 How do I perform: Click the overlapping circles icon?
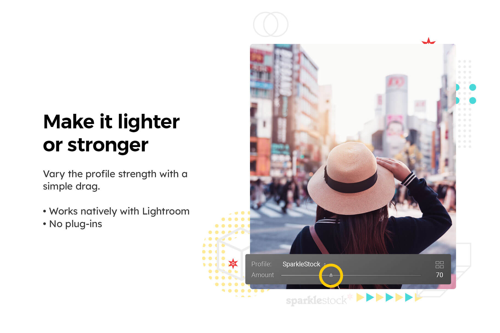[271, 24]
